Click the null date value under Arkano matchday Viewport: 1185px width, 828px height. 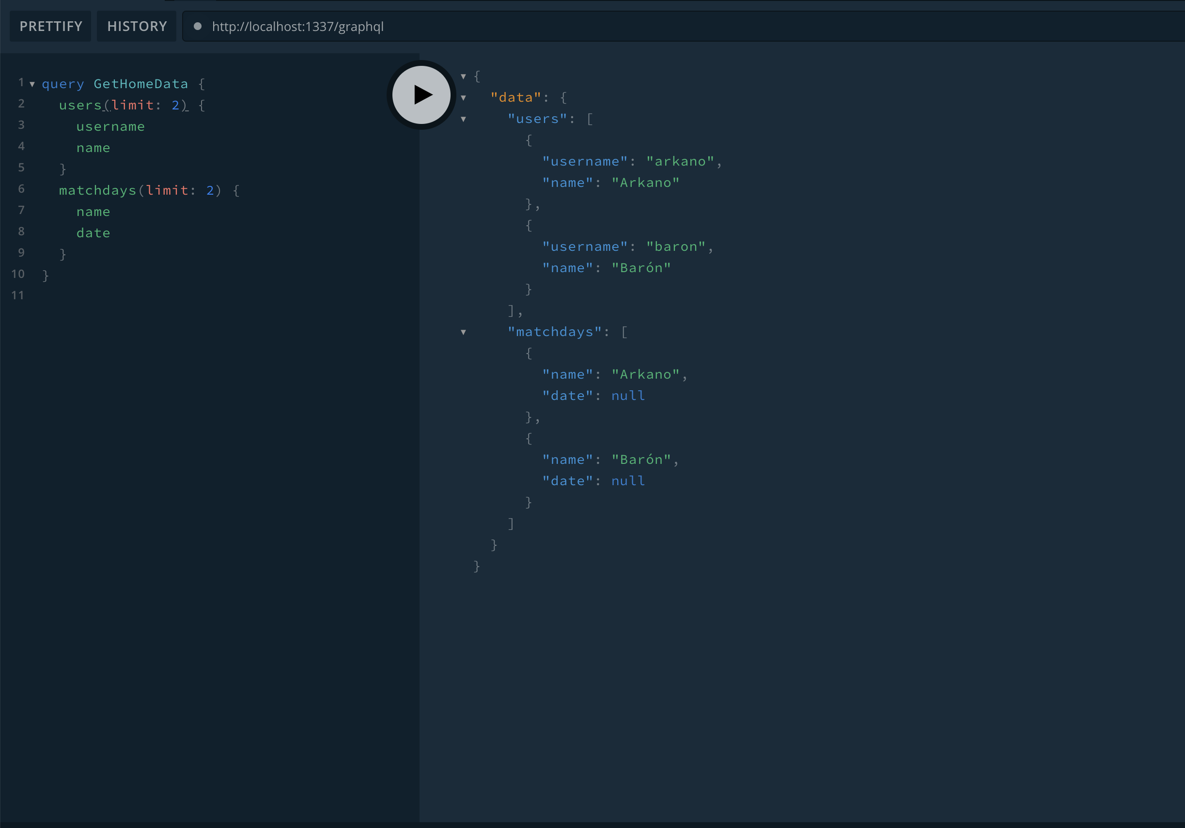tap(627, 395)
